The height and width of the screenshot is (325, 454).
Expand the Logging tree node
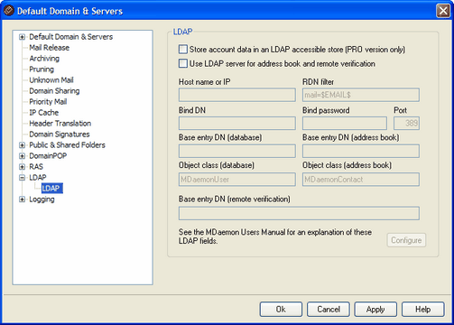[x=22, y=200]
